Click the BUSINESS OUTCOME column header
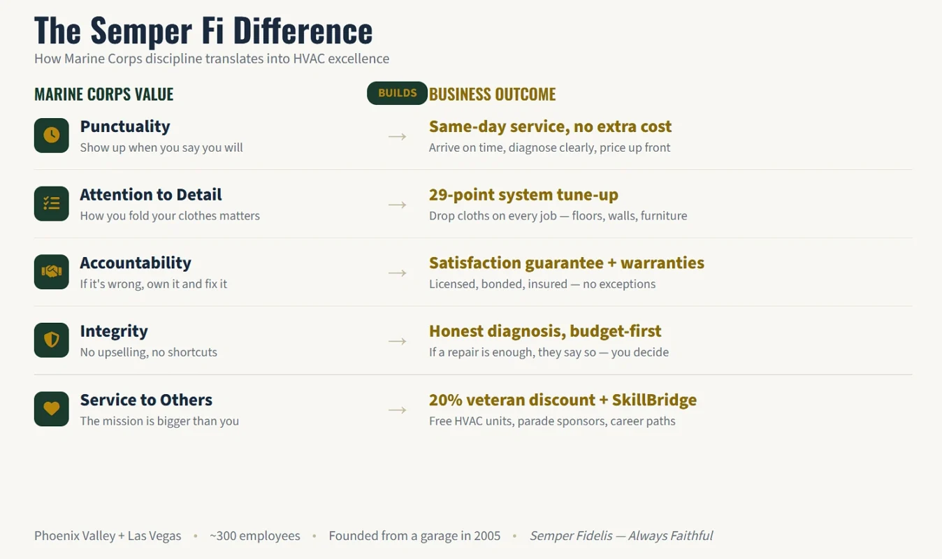The height and width of the screenshot is (559, 942). (493, 94)
